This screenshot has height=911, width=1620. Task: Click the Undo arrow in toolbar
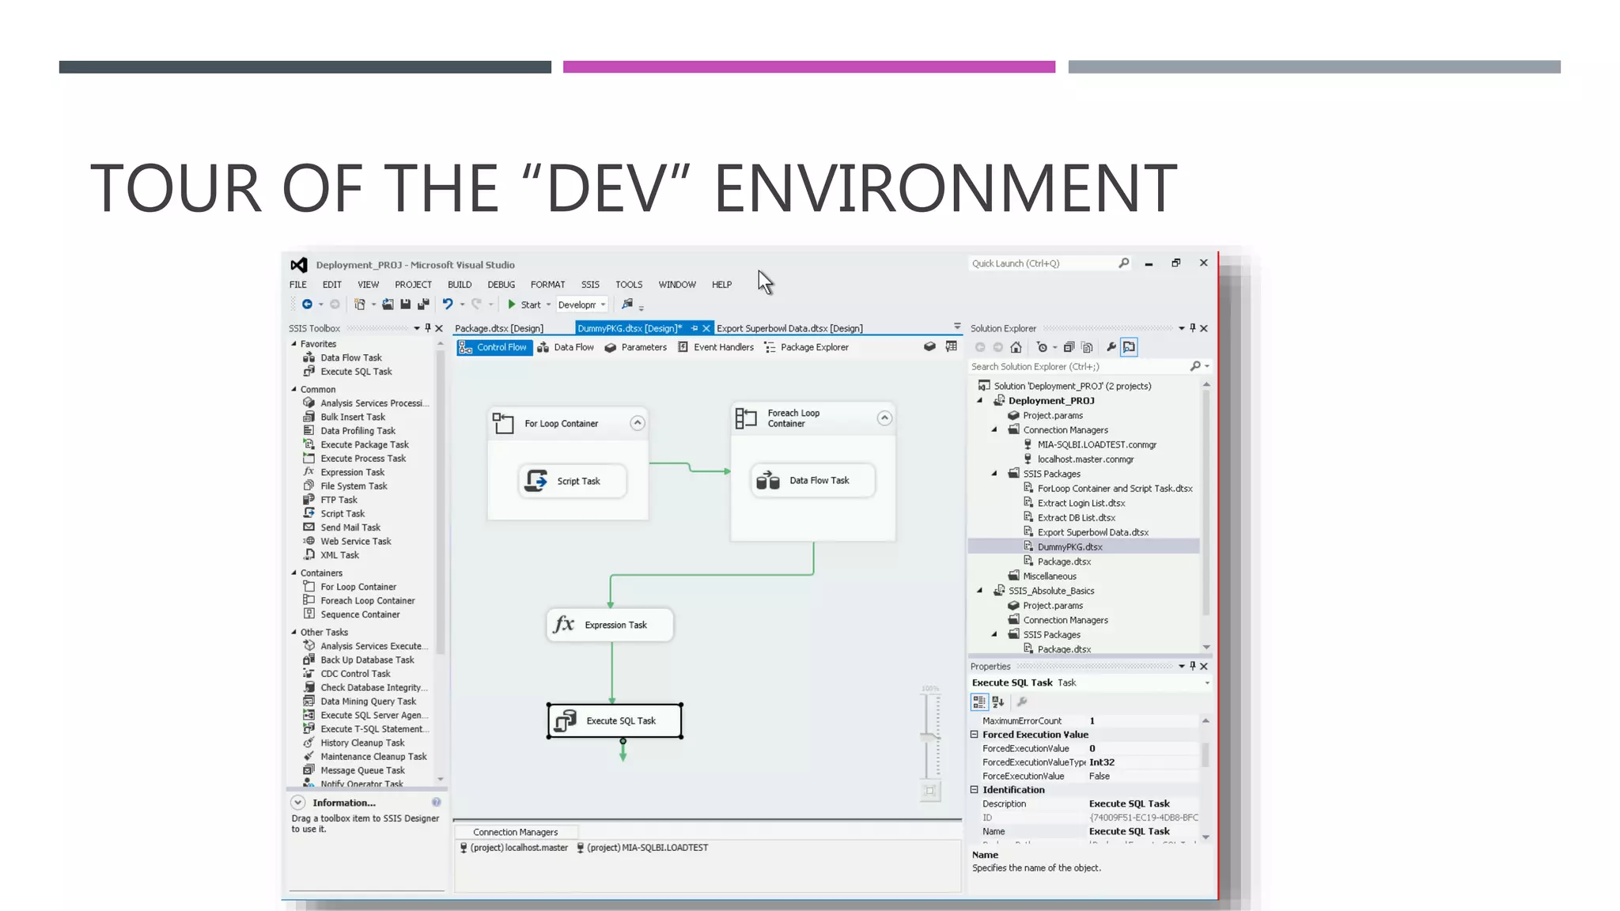[x=447, y=304]
